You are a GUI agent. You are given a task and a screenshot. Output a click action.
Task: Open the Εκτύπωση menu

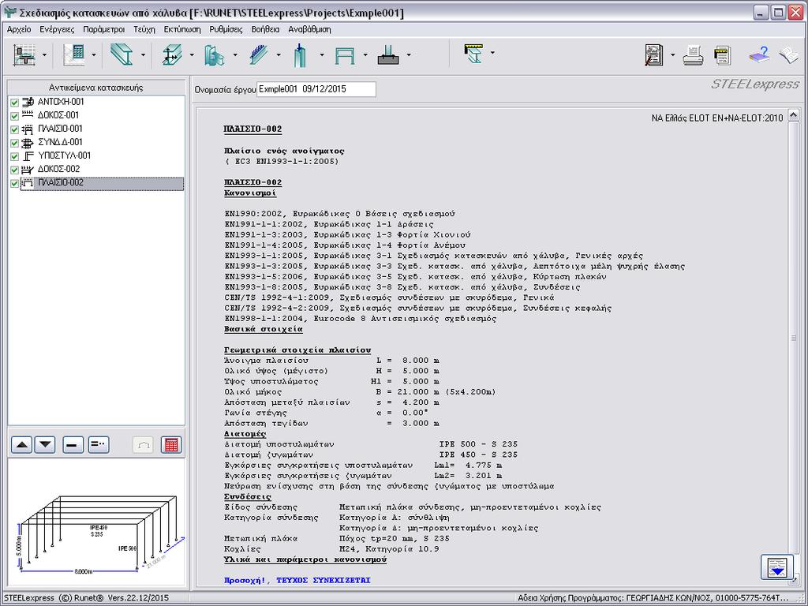182,29
